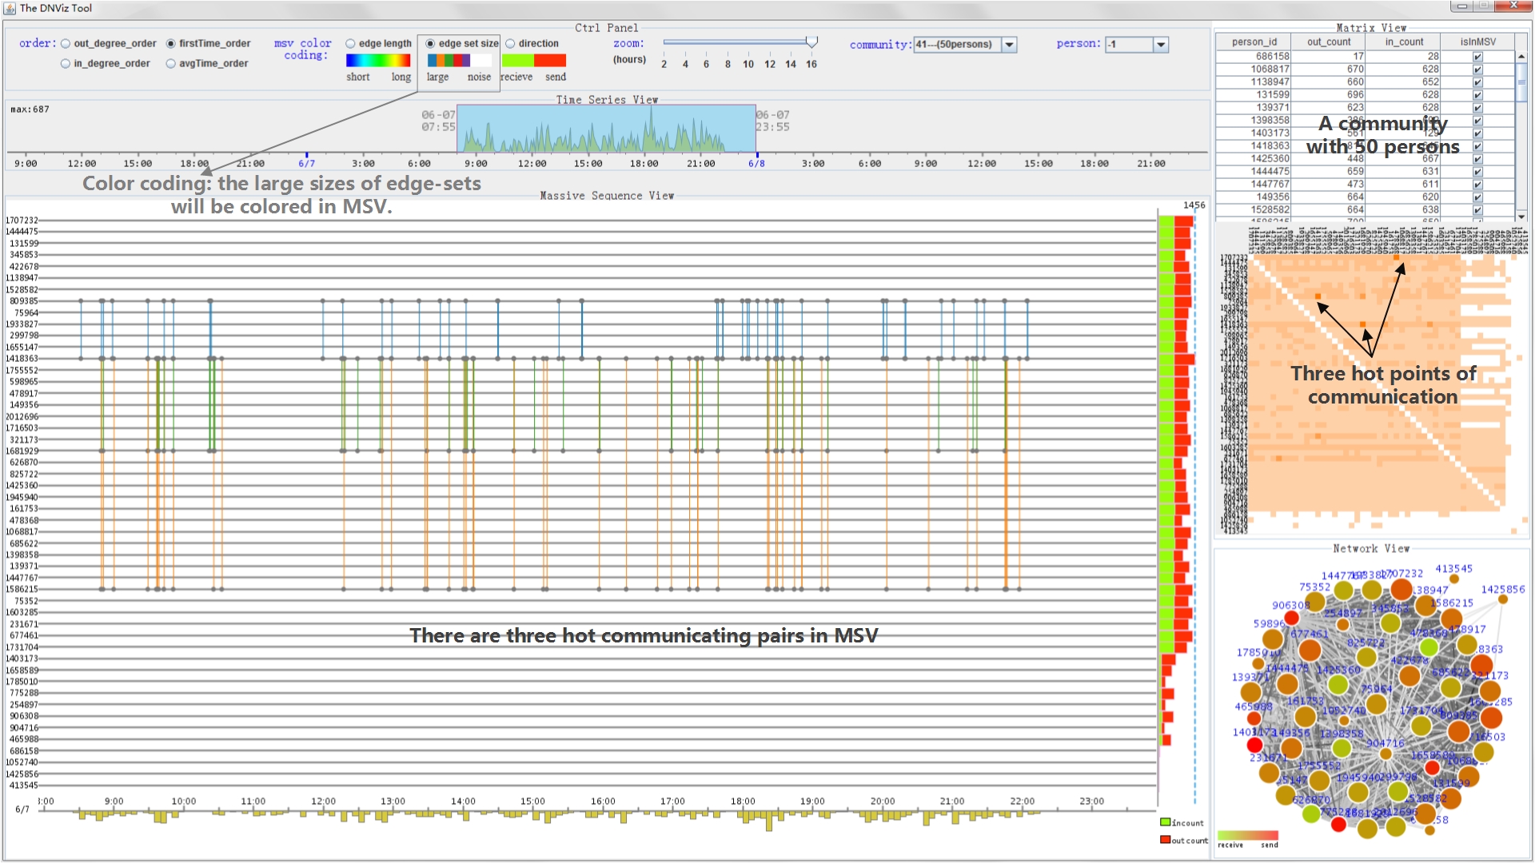Click in_count cell 652 for person 1138947
Image resolution: width=1535 pixels, height=863 pixels.
click(x=1404, y=82)
